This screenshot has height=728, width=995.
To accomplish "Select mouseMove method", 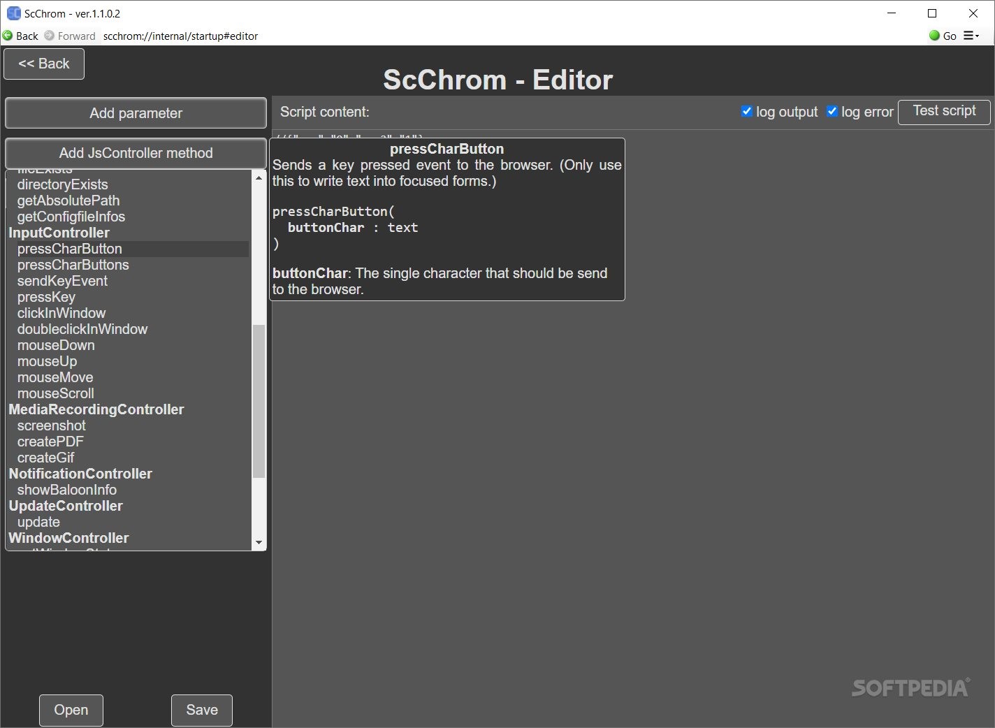I will 55,377.
